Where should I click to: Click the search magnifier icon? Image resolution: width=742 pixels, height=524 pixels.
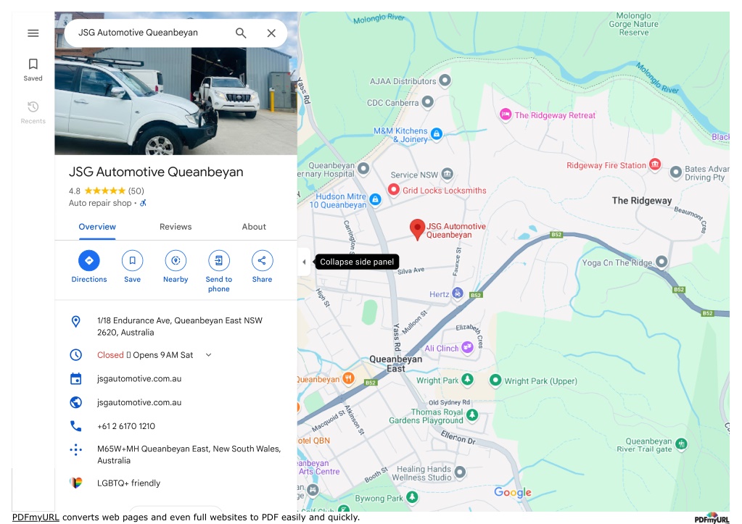click(x=241, y=33)
